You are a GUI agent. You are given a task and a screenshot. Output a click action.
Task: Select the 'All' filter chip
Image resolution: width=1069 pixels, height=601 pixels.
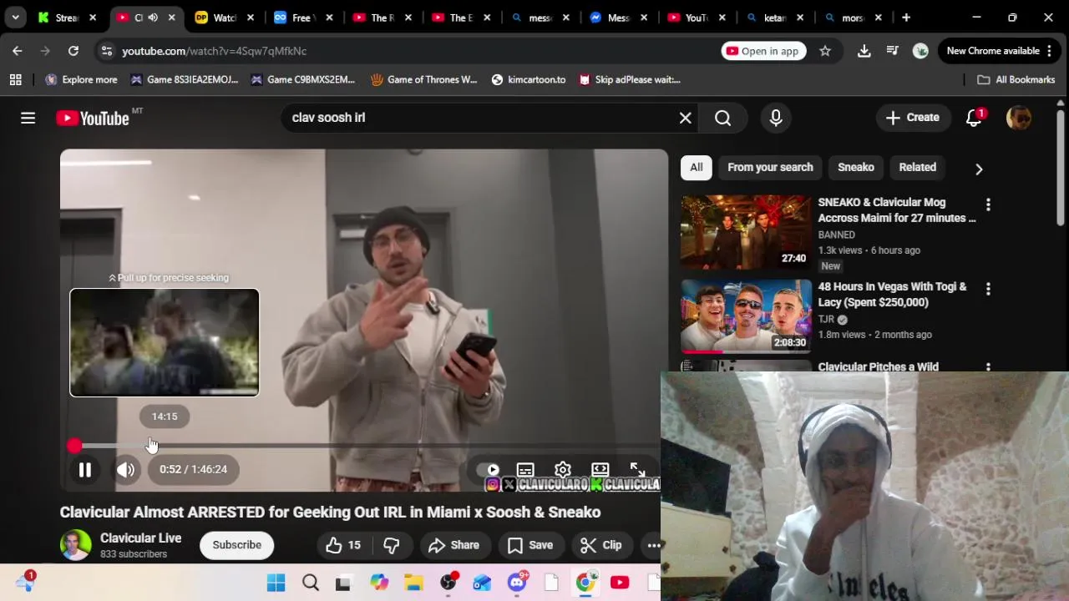[697, 167]
